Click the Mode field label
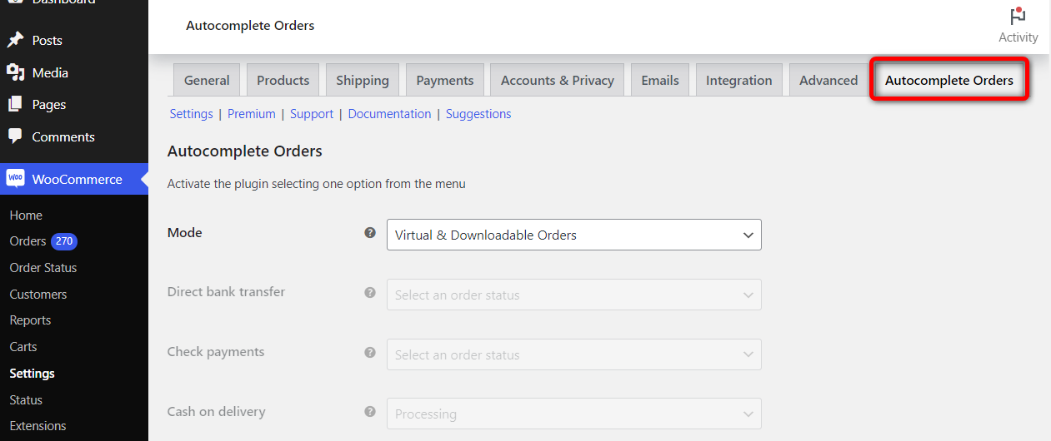Image resolution: width=1051 pixels, height=441 pixels. tap(185, 233)
